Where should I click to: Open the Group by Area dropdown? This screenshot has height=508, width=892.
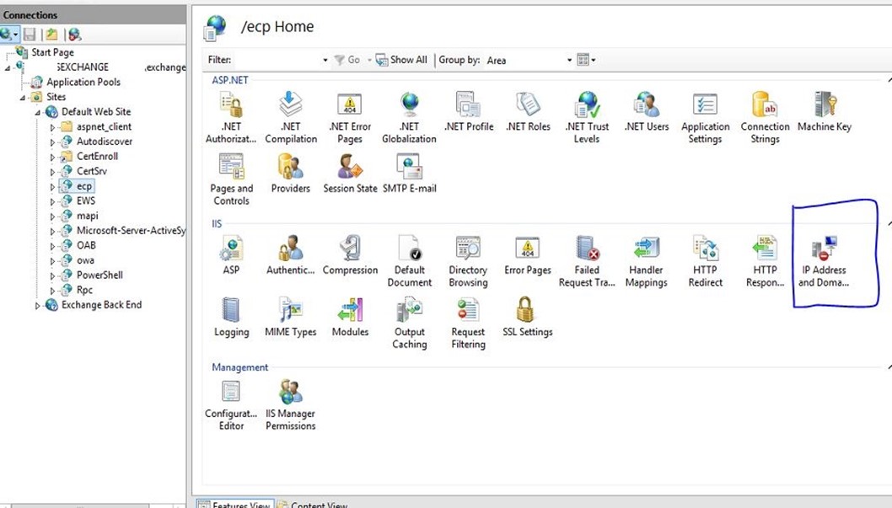click(x=569, y=61)
